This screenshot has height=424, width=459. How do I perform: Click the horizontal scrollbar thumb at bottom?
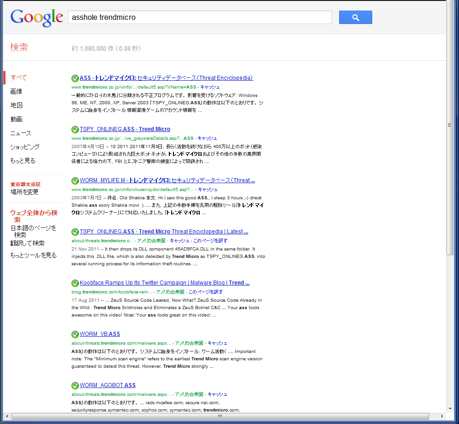point(219,416)
